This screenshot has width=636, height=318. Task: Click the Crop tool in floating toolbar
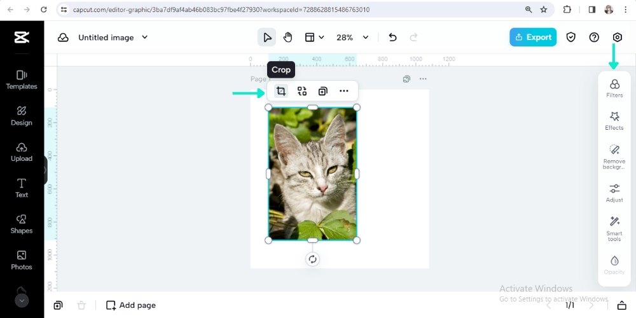280,91
